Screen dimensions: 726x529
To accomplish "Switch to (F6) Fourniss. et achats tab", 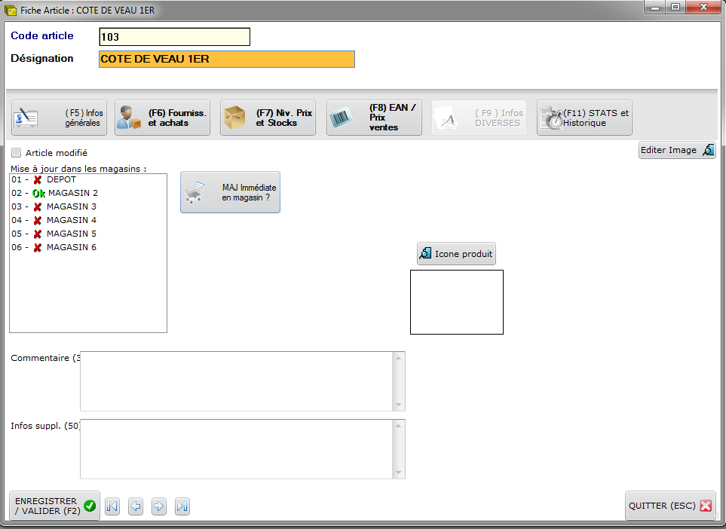I will 162,118.
